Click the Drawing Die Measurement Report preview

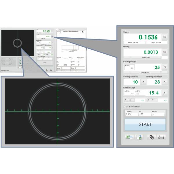point(71,51)
